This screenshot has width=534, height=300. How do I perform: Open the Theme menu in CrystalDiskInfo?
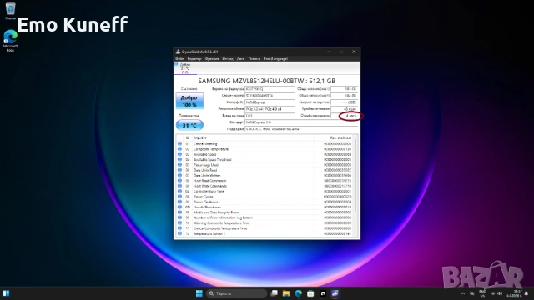[x=228, y=59]
